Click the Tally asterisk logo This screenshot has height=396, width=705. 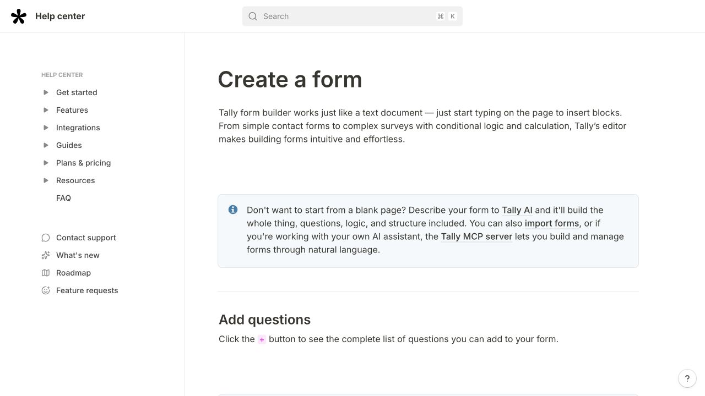(19, 16)
